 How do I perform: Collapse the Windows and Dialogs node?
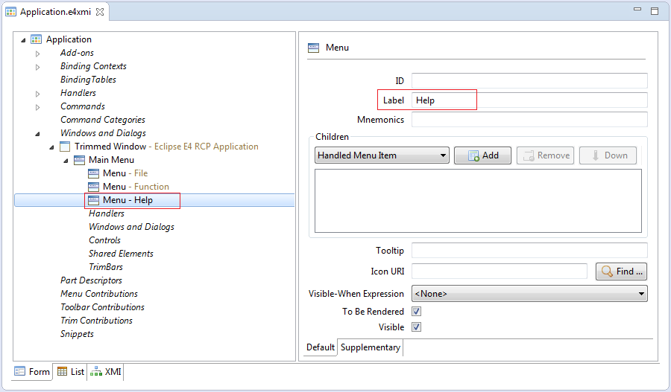click(x=37, y=134)
